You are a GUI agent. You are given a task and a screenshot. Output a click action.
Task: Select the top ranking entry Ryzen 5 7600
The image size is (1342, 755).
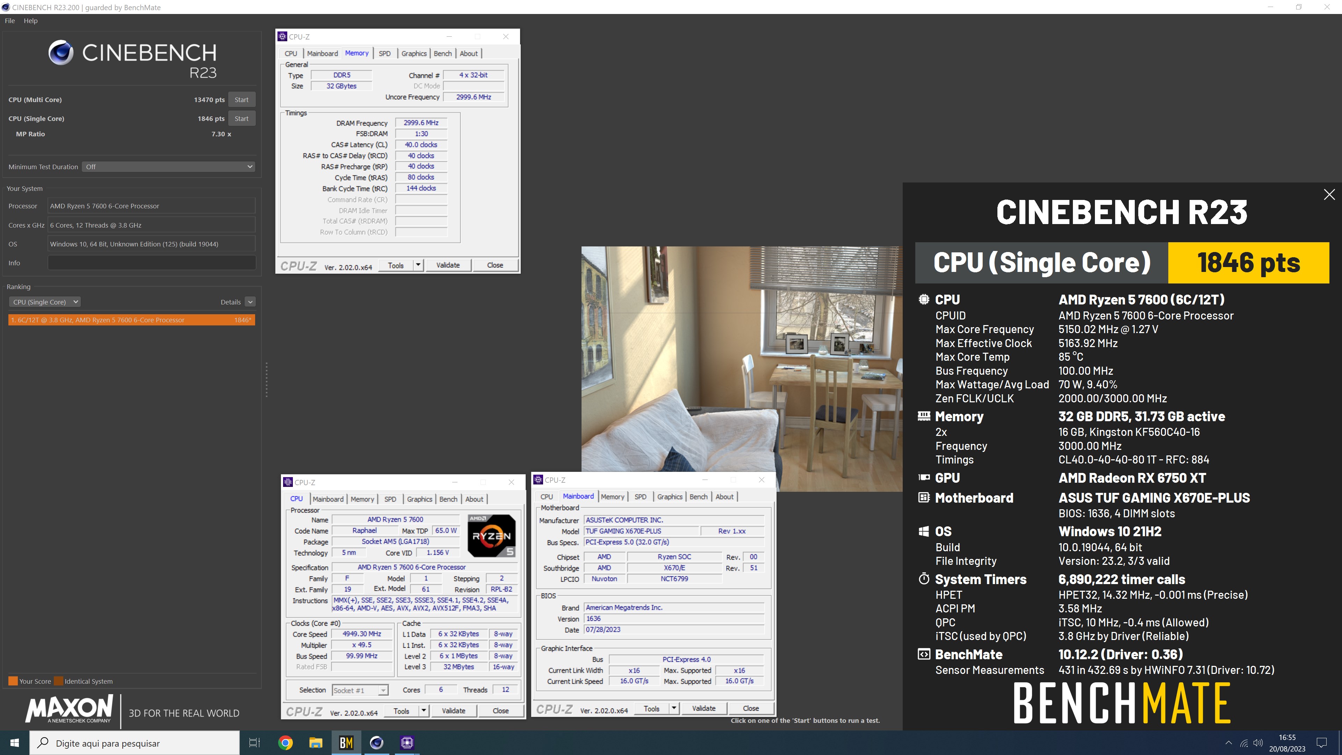click(132, 320)
